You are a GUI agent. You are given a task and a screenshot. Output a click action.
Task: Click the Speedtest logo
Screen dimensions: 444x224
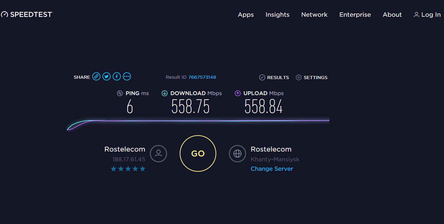pos(27,15)
